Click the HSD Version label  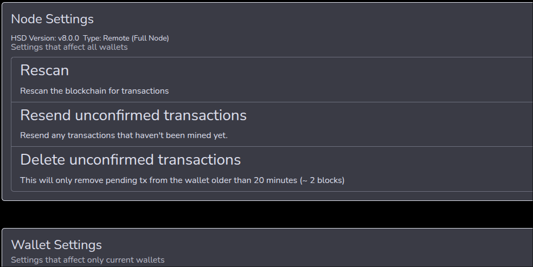[x=33, y=38]
